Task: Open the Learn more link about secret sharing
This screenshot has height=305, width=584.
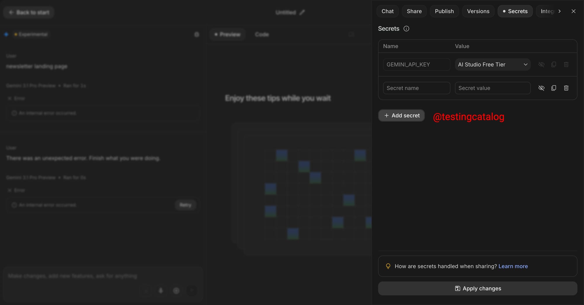Action: pos(513,266)
